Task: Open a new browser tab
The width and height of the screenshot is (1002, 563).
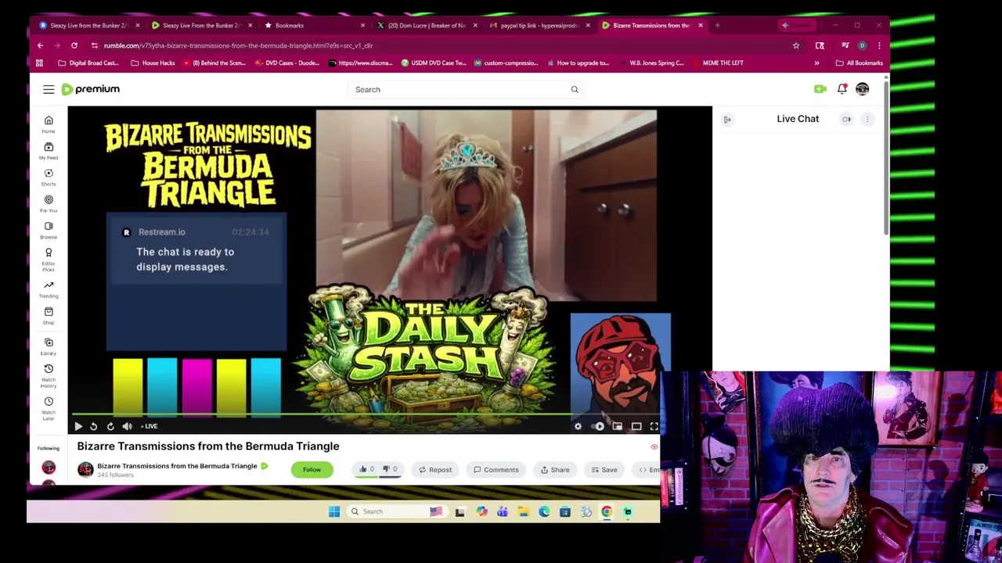Action: point(717,25)
